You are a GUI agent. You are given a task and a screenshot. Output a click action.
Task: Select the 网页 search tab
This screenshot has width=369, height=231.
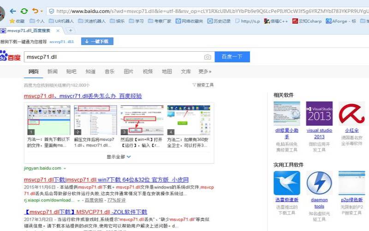point(33,72)
